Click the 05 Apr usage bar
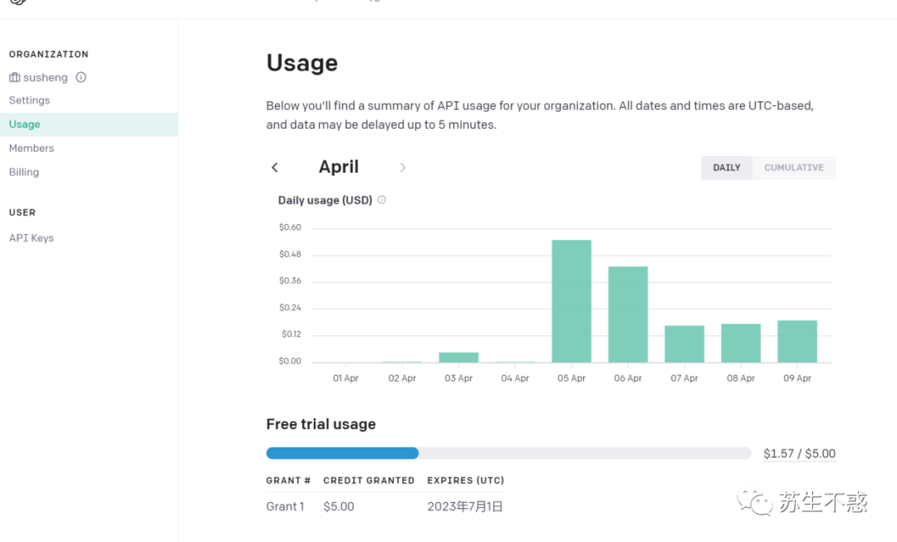The height and width of the screenshot is (542, 897). pyautogui.click(x=571, y=301)
